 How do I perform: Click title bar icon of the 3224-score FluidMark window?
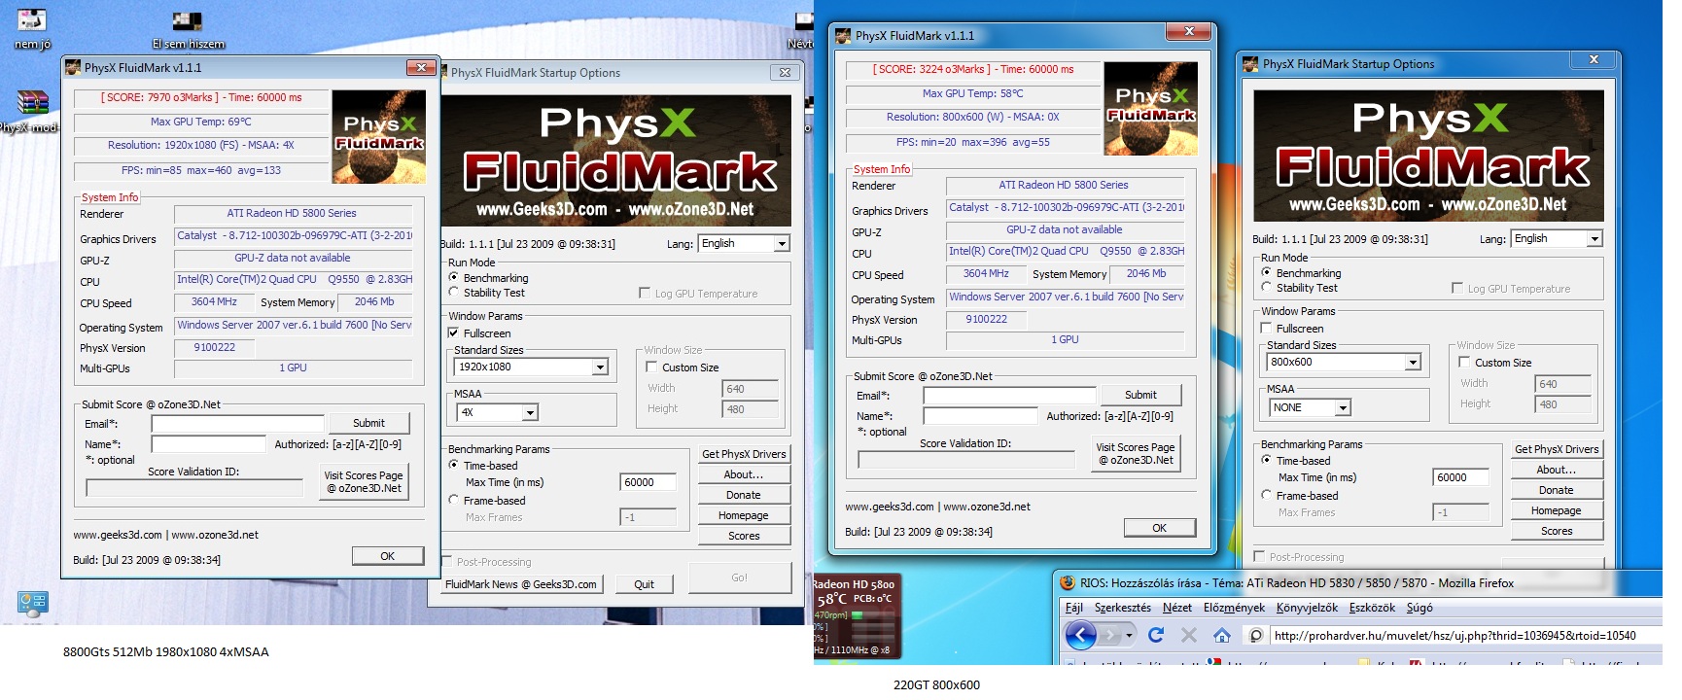point(843,36)
